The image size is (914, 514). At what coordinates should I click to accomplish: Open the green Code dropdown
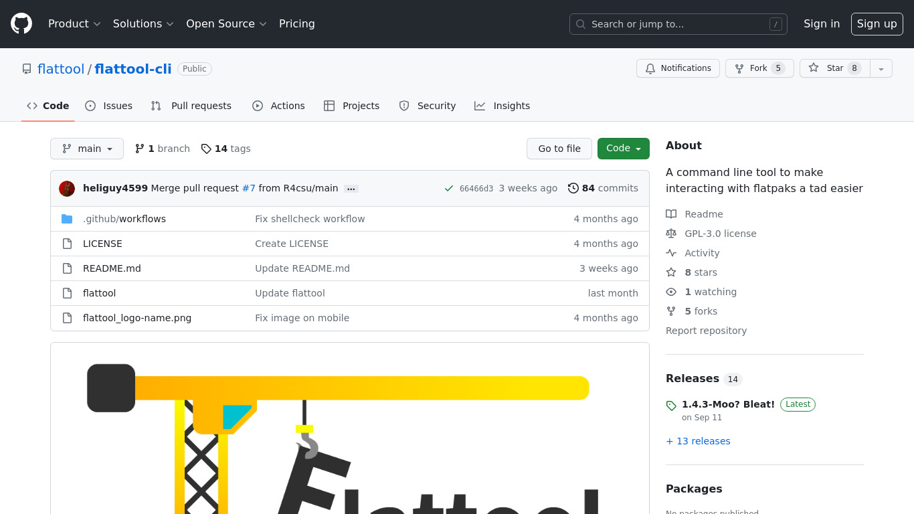[624, 149]
